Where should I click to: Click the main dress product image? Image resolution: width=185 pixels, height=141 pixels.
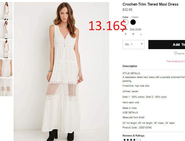(x=61, y=71)
